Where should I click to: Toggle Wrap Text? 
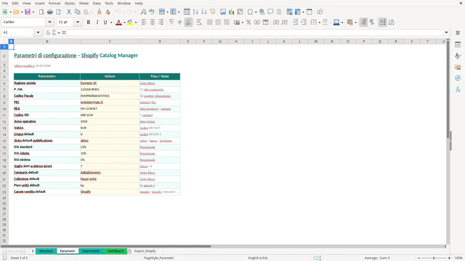199,22
